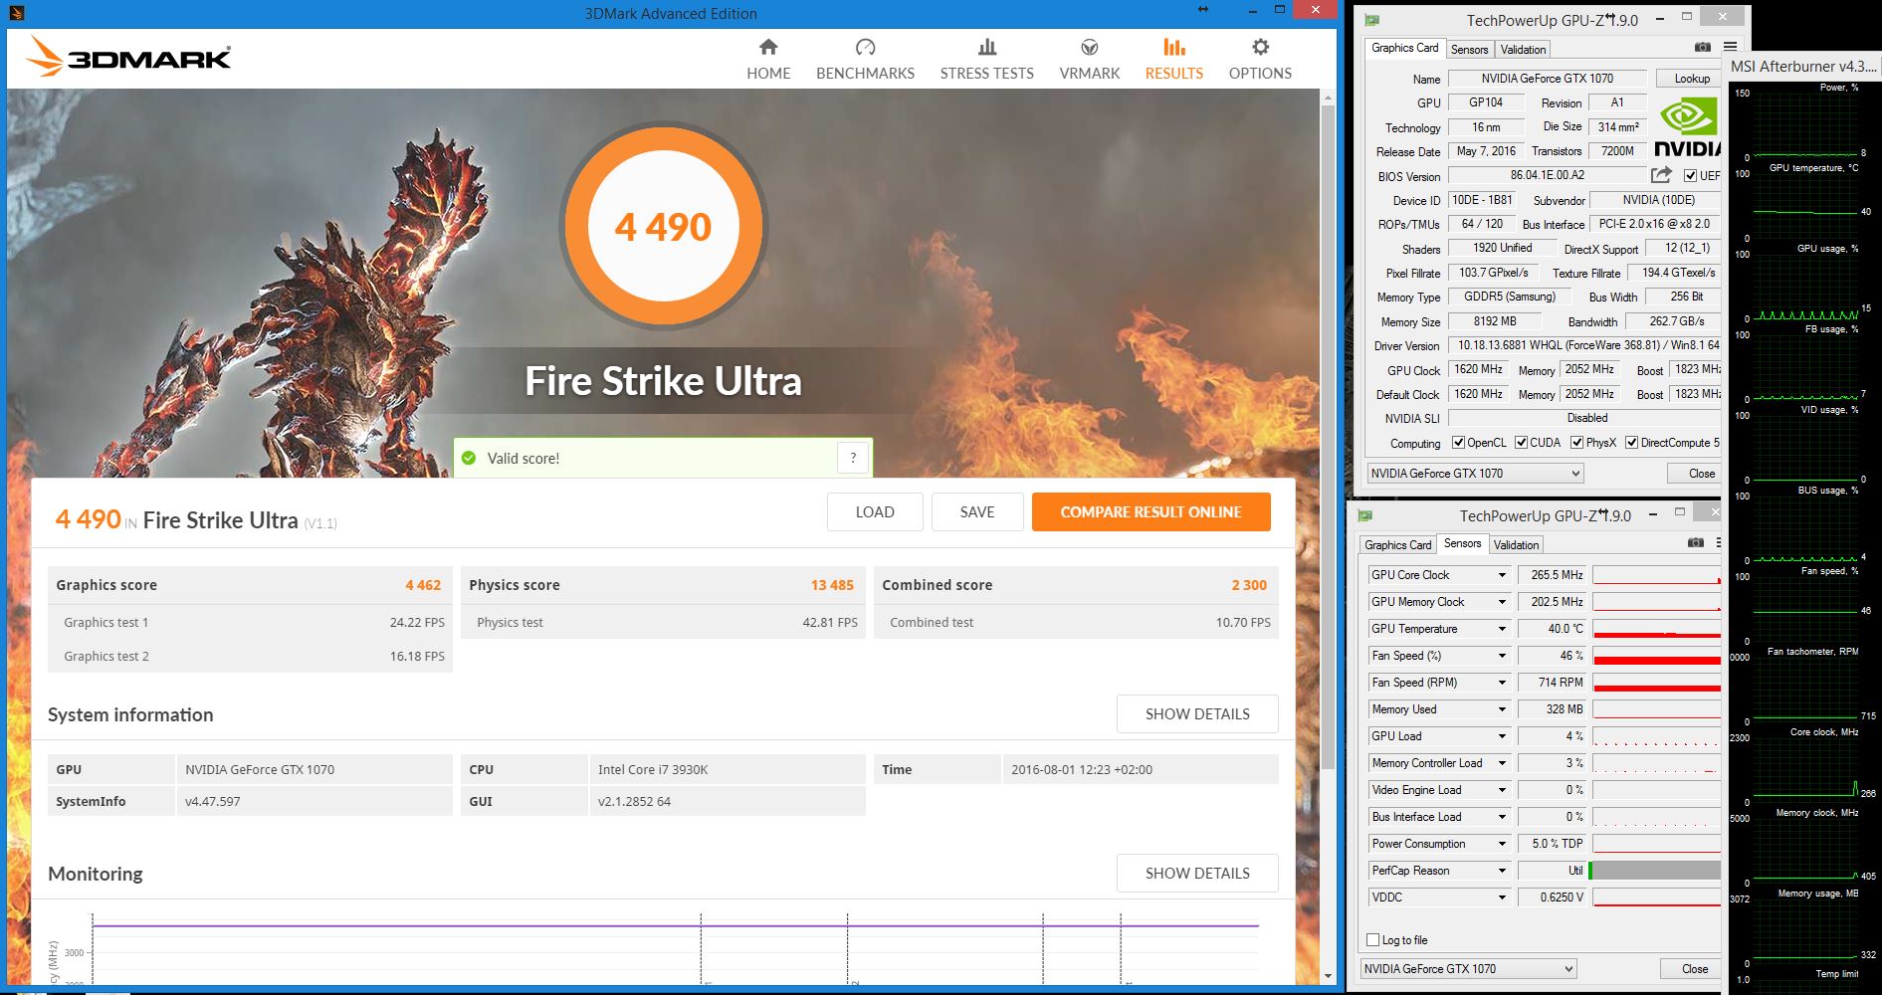This screenshot has height=995, width=1882.
Task: Switch to the Sensors tab in GPU-Z
Action: coord(1471,49)
